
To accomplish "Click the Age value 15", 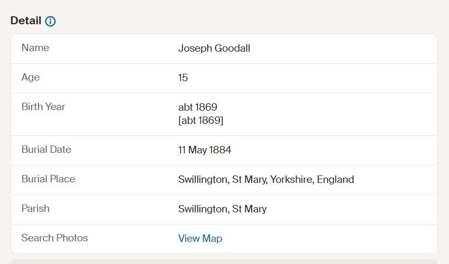I will coord(183,77).
